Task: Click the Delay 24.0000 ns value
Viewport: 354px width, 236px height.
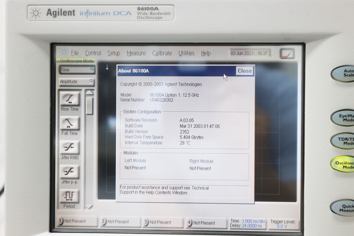Action: 252,226
